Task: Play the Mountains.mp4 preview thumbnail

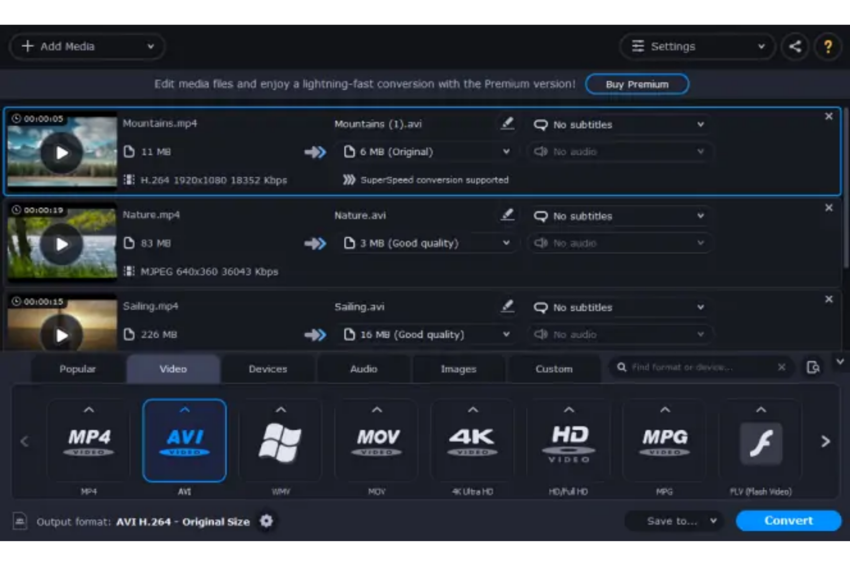Action: (62, 153)
